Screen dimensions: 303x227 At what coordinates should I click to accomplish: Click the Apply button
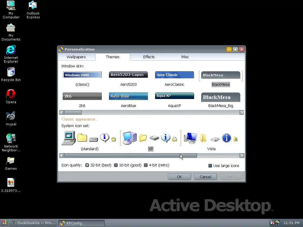click(231, 177)
